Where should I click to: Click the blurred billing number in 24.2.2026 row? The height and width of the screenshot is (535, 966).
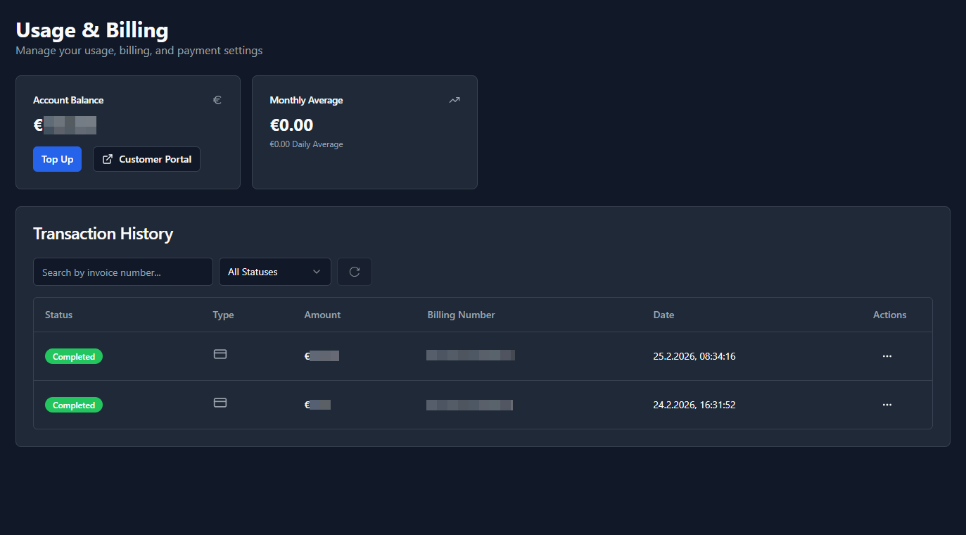469,405
